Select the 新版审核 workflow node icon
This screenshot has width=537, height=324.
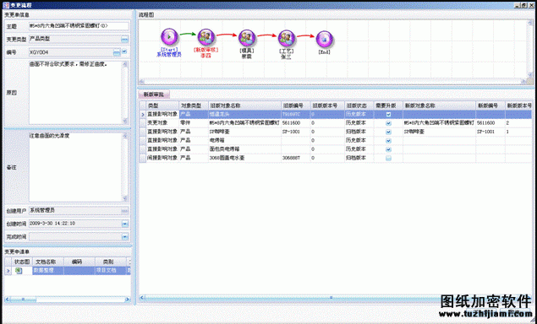205,37
